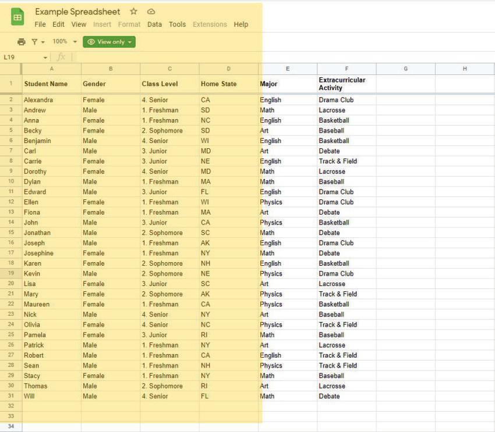Image resolution: width=495 pixels, height=432 pixels.
Task: Select Olivia's Major cell
Action: (x=288, y=324)
